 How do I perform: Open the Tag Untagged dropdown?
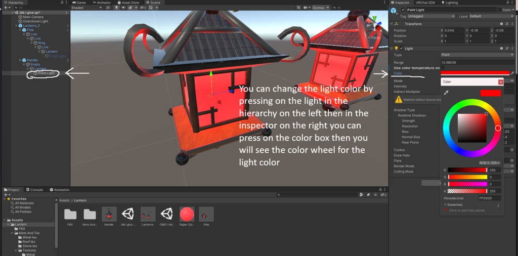tap(431, 16)
